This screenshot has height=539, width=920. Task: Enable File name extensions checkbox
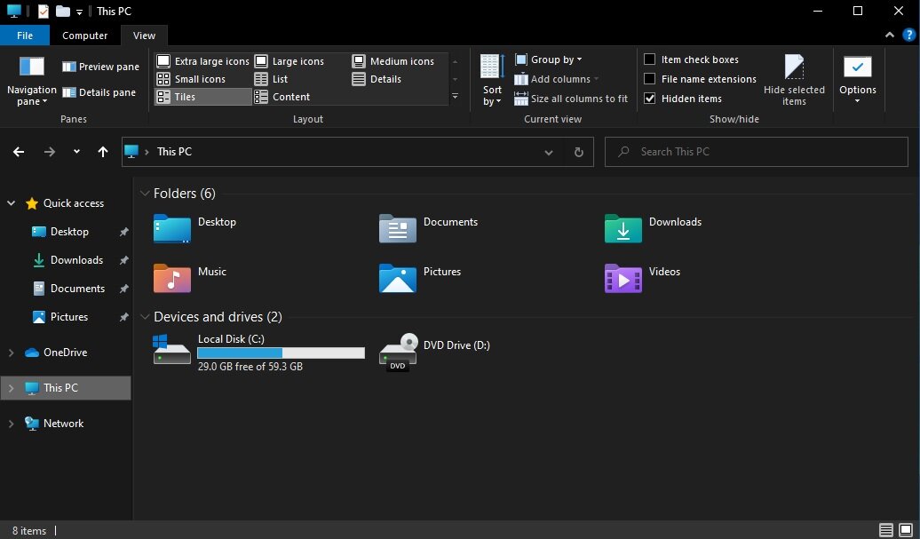[x=650, y=79]
